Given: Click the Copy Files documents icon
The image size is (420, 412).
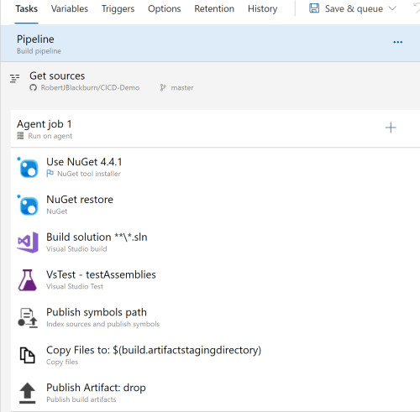Looking at the screenshot, I should coord(27,355).
